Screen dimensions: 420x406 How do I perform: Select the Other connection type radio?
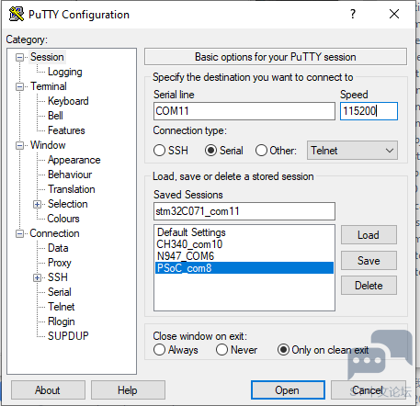(x=261, y=151)
